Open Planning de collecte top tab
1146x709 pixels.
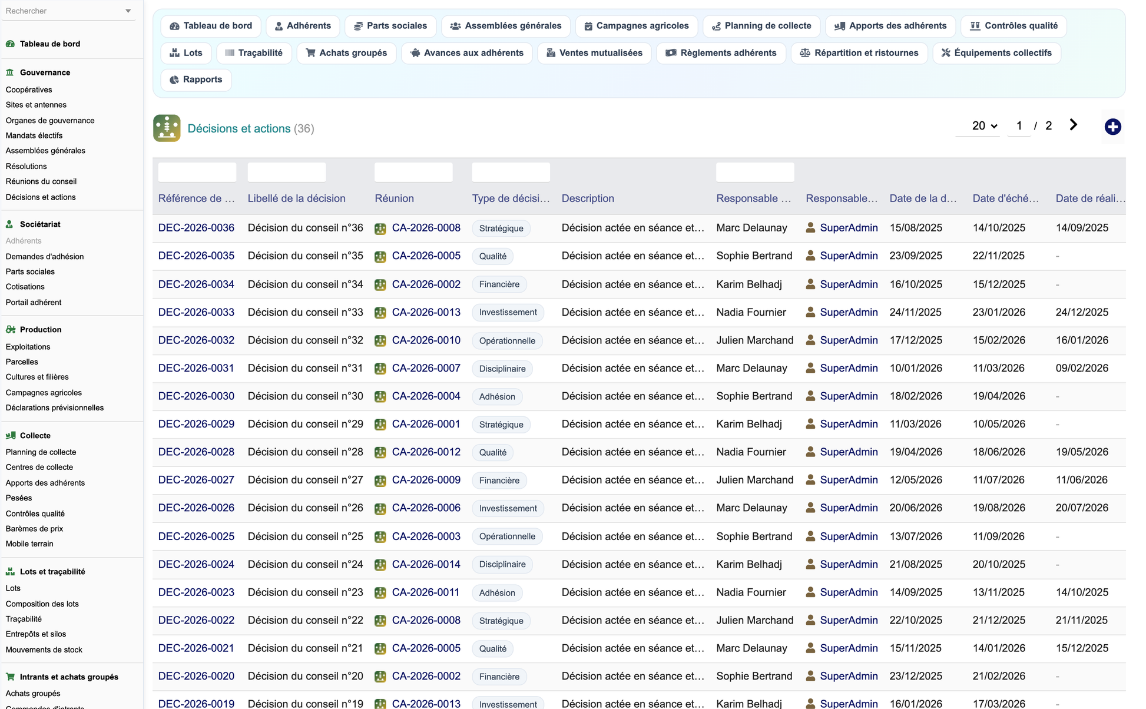pyautogui.click(x=761, y=26)
